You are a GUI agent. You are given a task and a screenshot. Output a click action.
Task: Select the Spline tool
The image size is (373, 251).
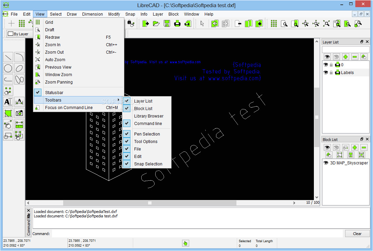pos(19,79)
